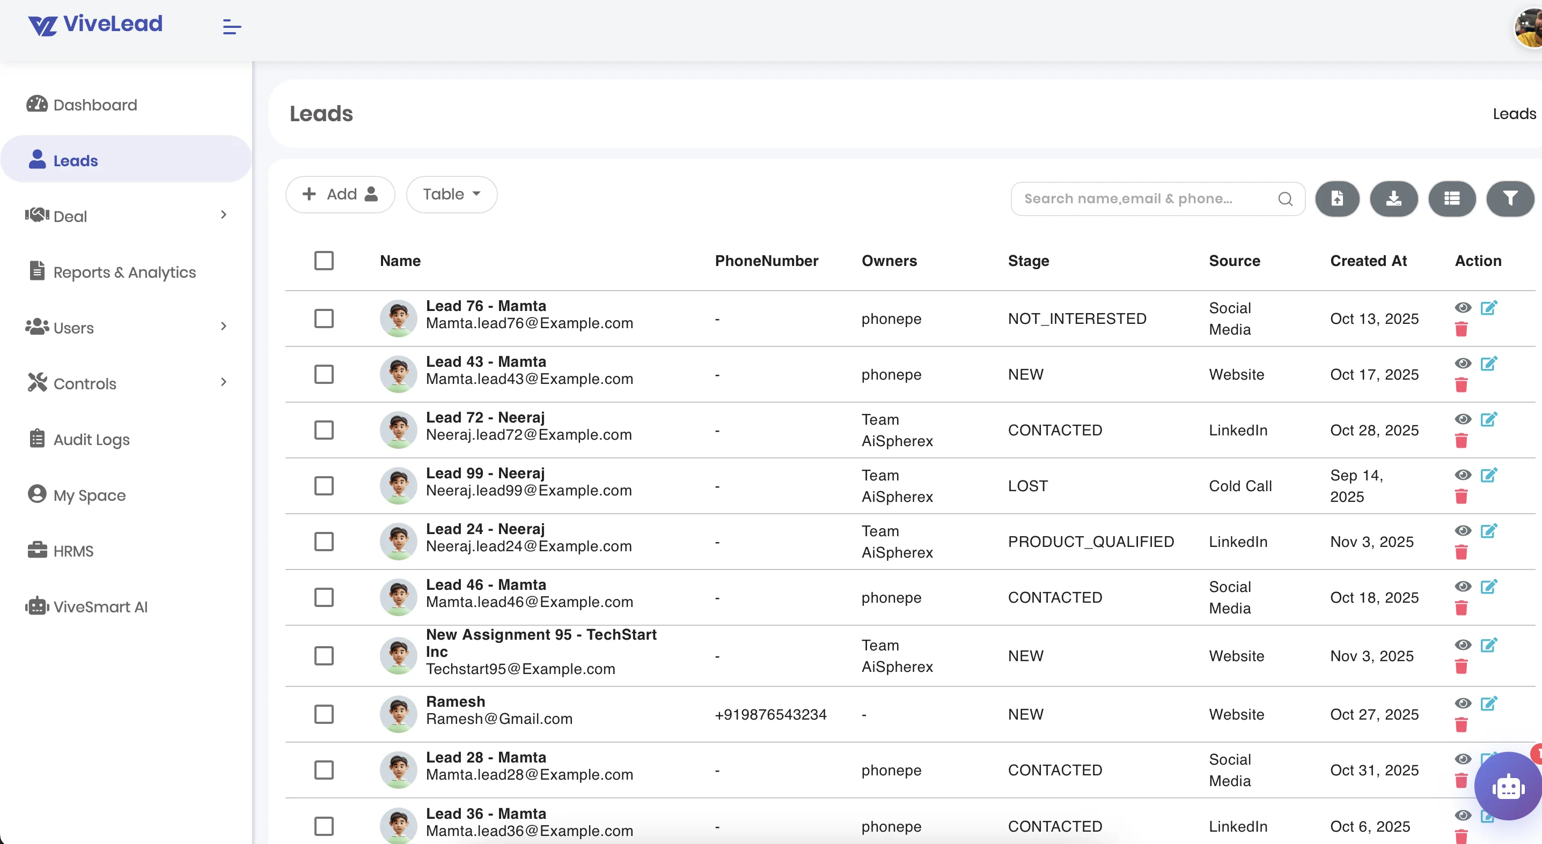
Task: Open the Dashboard menu item
Action: click(x=94, y=105)
